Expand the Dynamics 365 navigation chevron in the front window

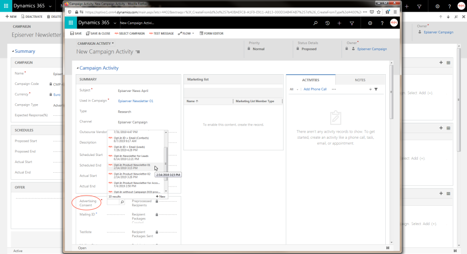115,23
